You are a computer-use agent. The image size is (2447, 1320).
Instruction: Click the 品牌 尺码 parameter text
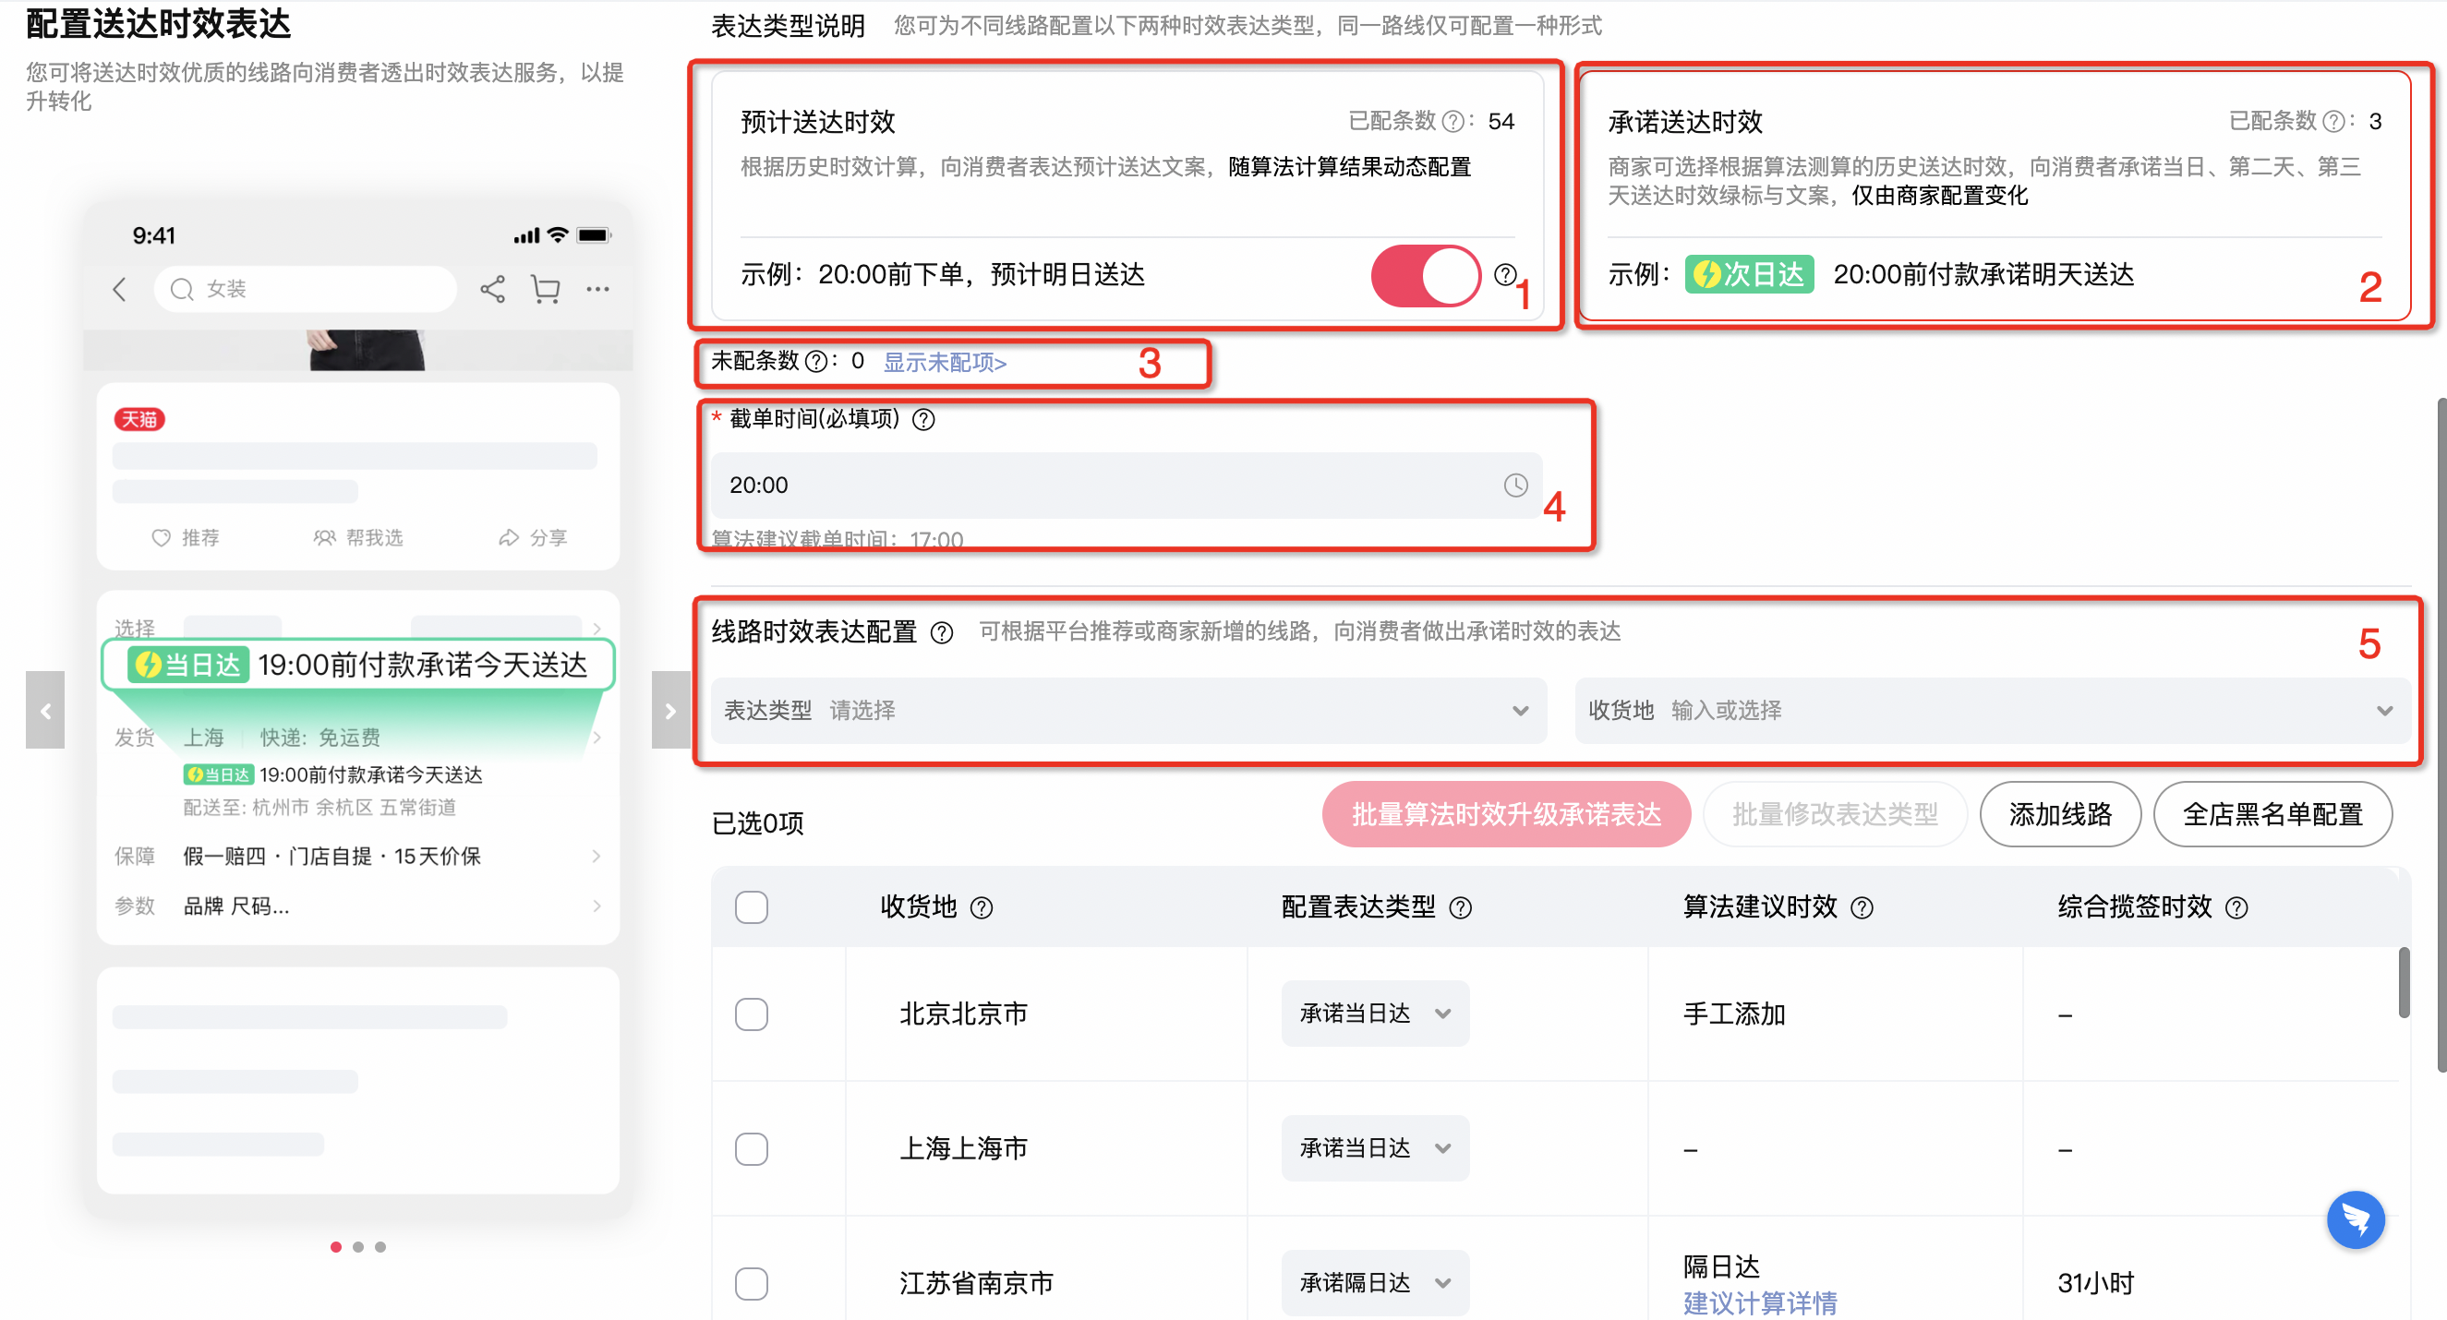click(x=236, y=906)
